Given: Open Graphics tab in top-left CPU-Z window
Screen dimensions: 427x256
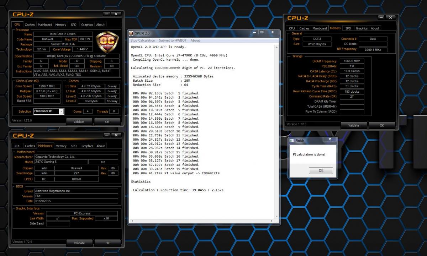Looking at the screenshot, I should click(87, 25).
